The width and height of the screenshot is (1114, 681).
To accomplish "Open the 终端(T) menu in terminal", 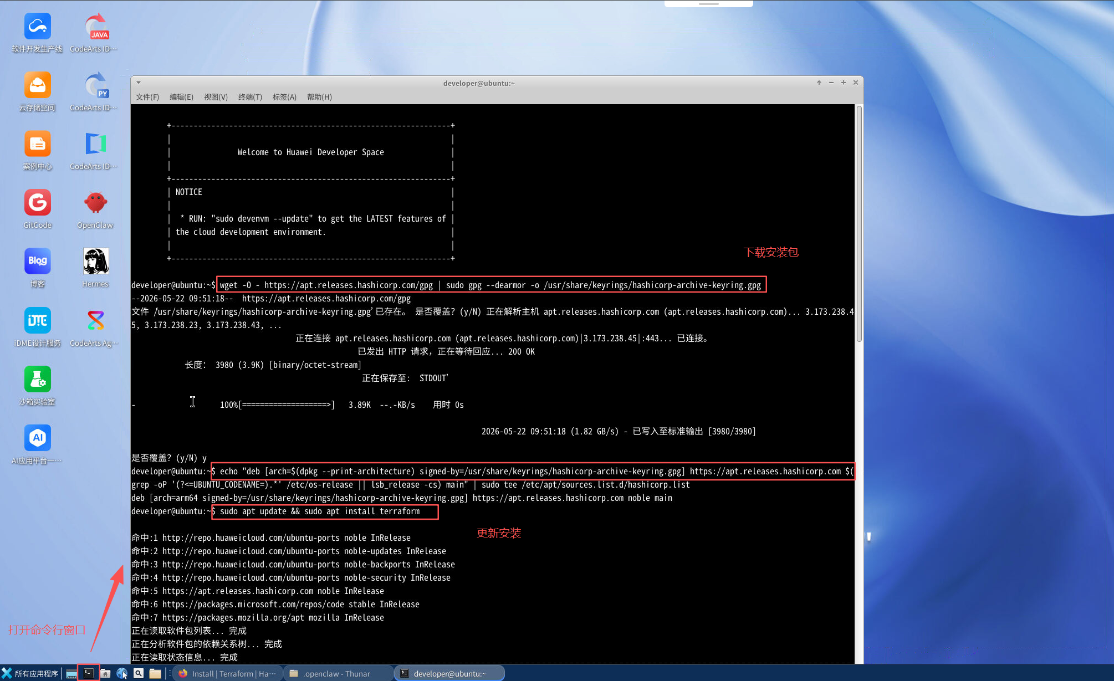I will pyautogui.click(x=251, y=97).
